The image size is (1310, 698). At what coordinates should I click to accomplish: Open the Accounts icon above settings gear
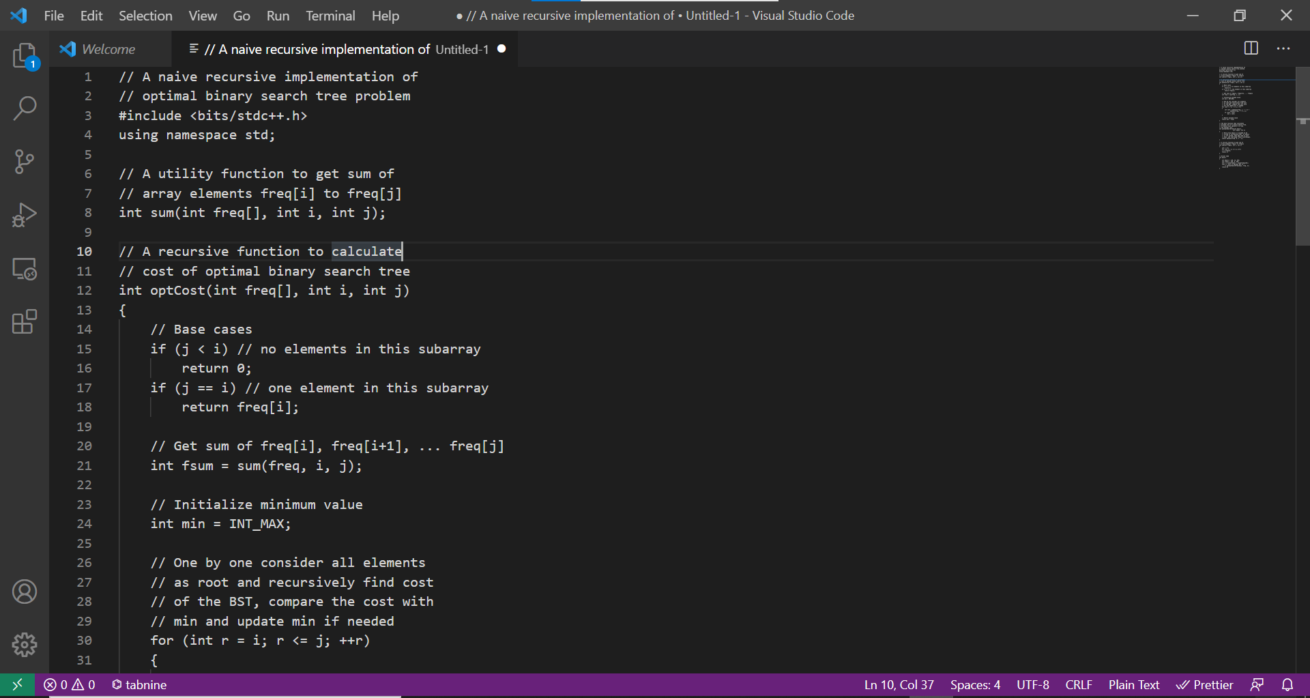[x=25, y=592]
